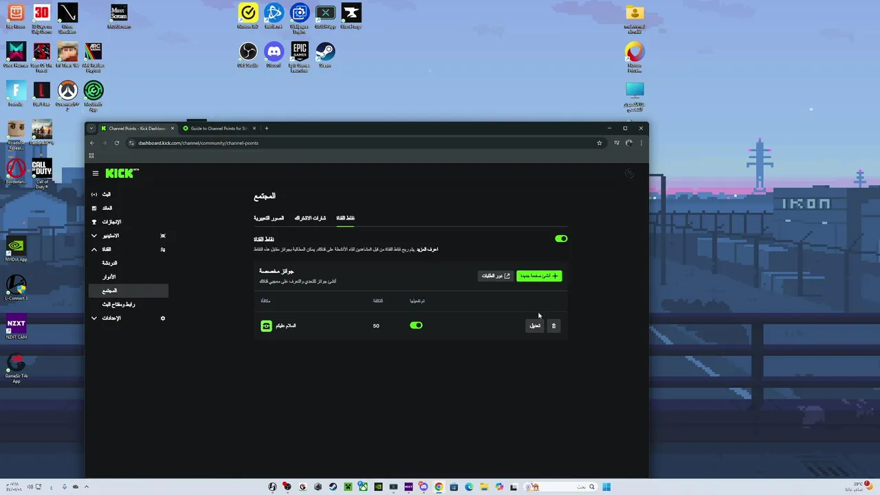
Task: Open the Windows Start button
Action: [x=606, y=487]
